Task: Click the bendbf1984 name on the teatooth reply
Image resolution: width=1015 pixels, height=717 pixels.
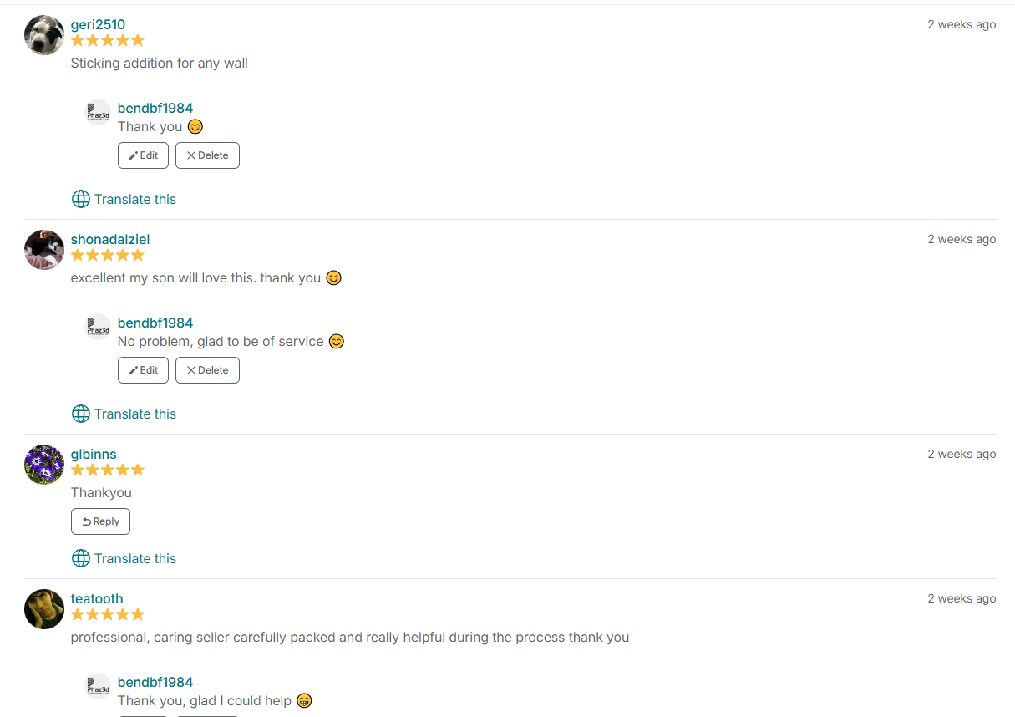Action: point(155,683)
